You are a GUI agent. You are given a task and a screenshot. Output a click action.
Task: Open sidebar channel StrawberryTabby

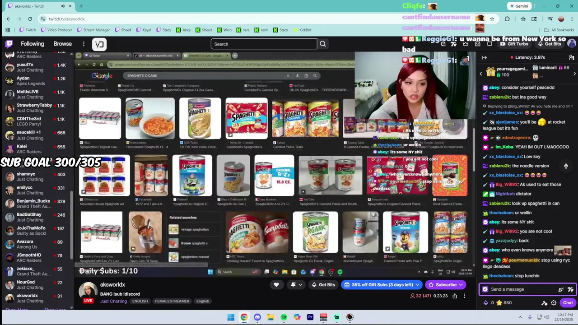[36, 108]
